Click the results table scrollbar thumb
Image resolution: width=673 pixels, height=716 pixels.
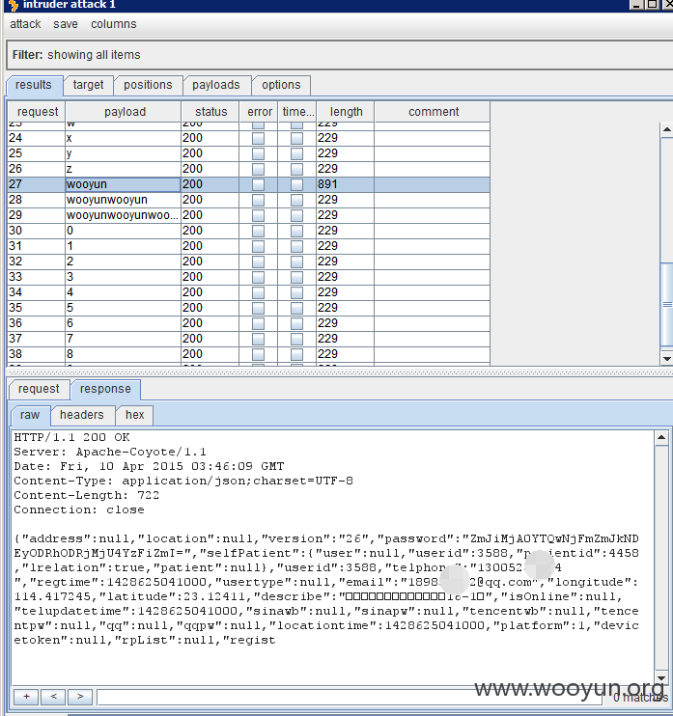pyautogui.click(x=666, y=304)
